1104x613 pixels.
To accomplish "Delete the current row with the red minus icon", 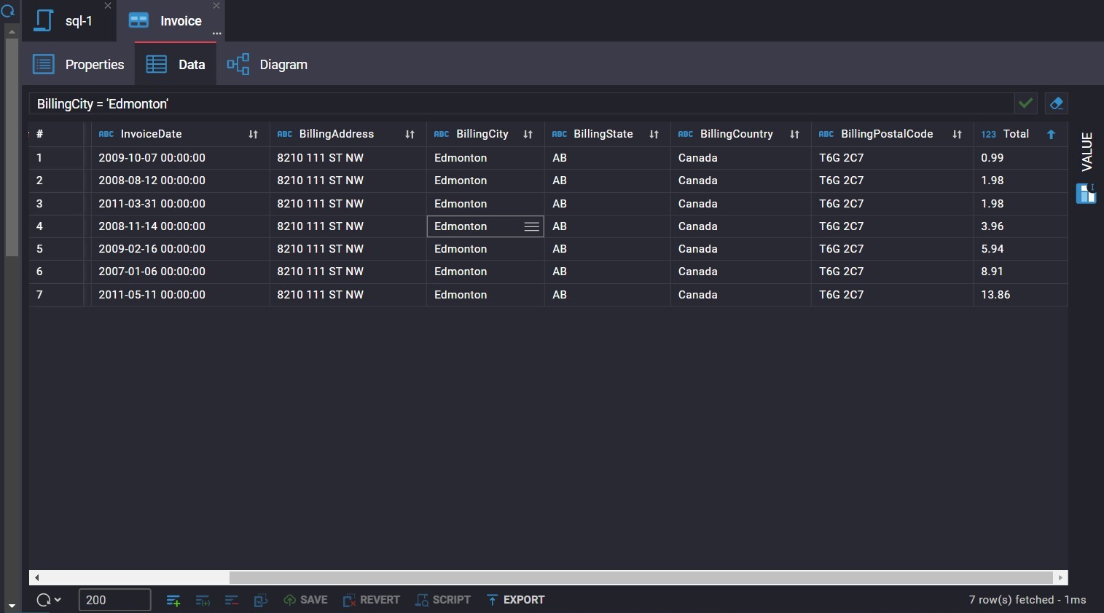I will pyautogui.click(x=232, y=600).
